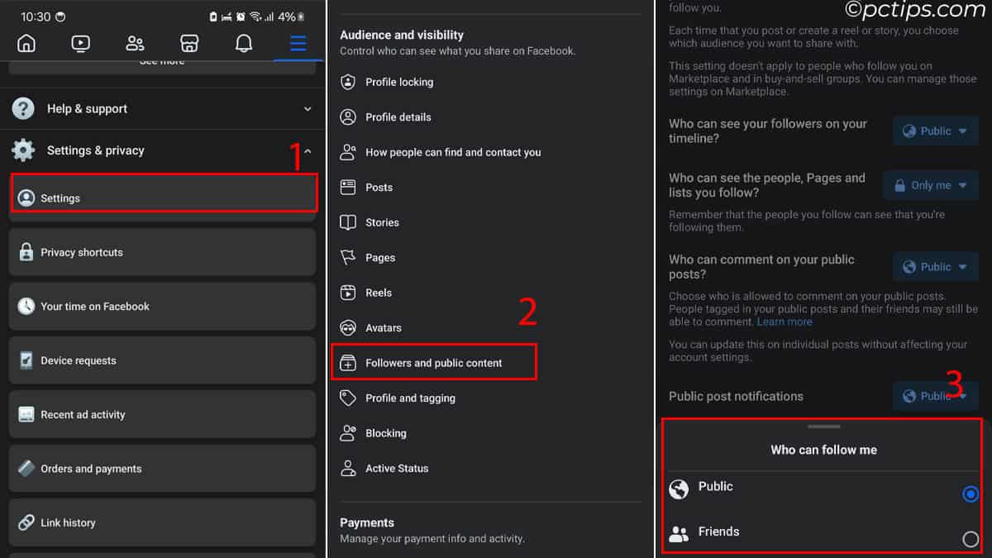Tap the 10:30 clock in status bar
The height and width of the screenshot is (558, 992).
point(36,17)
